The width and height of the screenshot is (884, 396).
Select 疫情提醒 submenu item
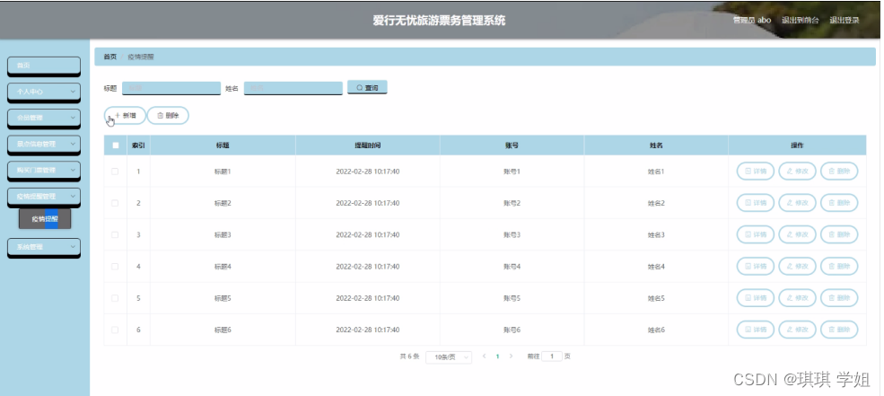point(45,219)
